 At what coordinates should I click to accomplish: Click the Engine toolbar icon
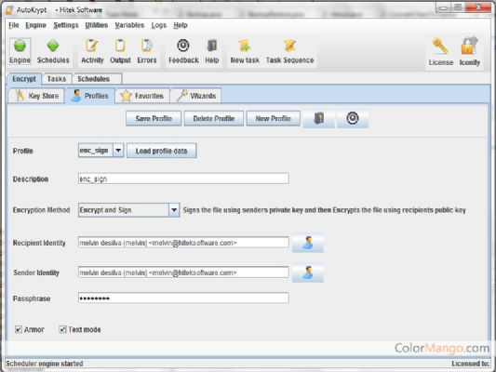tap(20, 51)
